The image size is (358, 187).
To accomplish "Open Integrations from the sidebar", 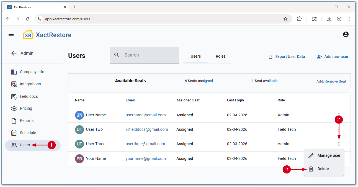I will pyautogui.click(x=30, y=84).
